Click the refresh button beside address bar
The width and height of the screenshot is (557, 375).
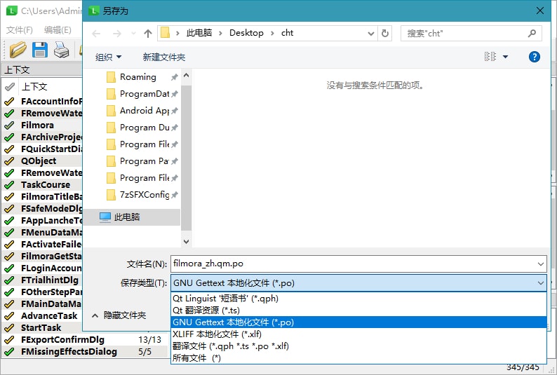point(385,33)
